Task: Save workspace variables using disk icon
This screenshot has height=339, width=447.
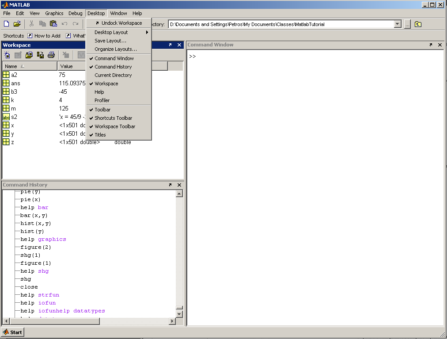Action: pyautogui.click(x=40, y=55)
